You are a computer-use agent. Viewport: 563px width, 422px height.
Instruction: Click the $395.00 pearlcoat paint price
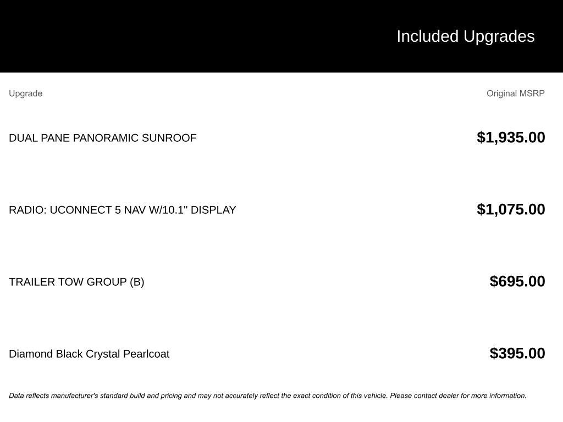click(x=517, y=353)
